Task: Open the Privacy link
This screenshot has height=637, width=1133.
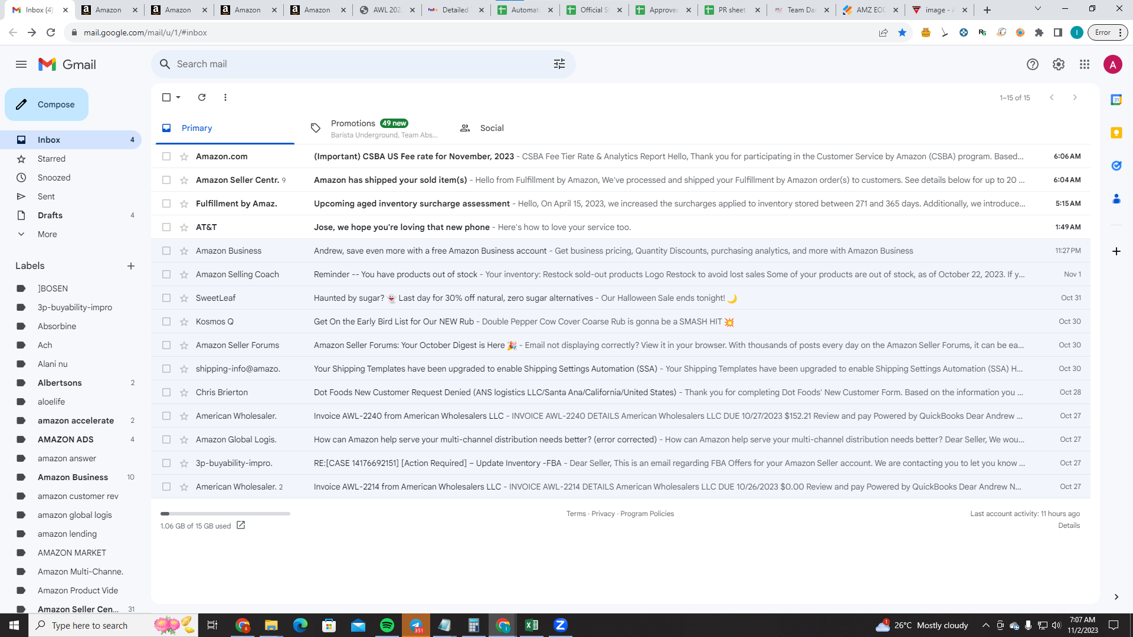Action: [x=603, y=514]
